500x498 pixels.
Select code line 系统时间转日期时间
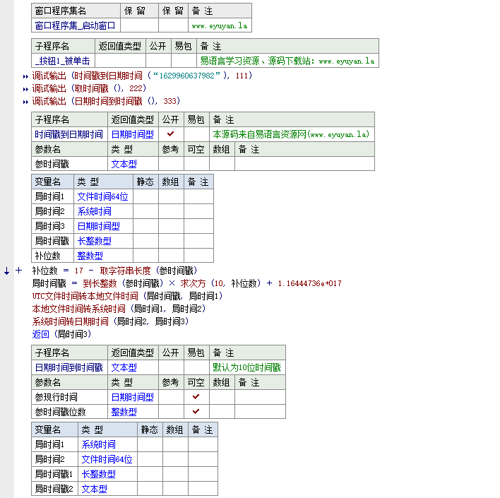click(x=110, y=321)
